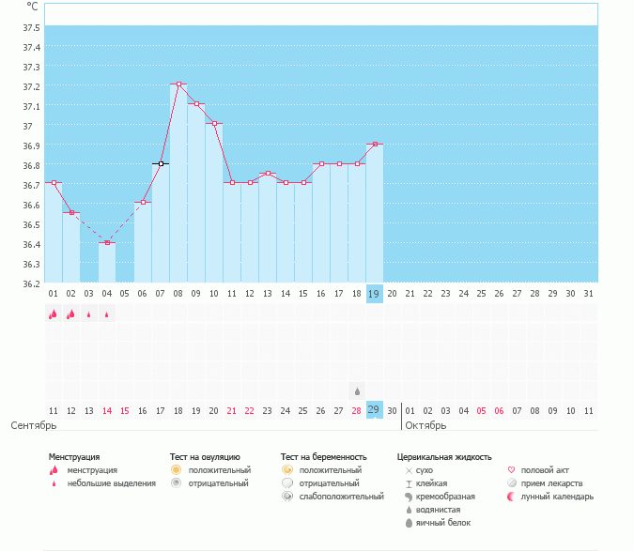Viewport: 634px width, 551px height.
Task: Click the positive pregnancy test legend icon
Action: 286,469
